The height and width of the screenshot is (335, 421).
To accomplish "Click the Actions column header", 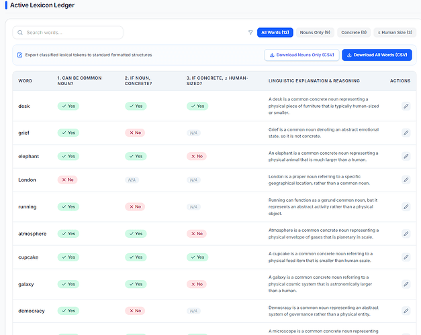I will (400, 81).
